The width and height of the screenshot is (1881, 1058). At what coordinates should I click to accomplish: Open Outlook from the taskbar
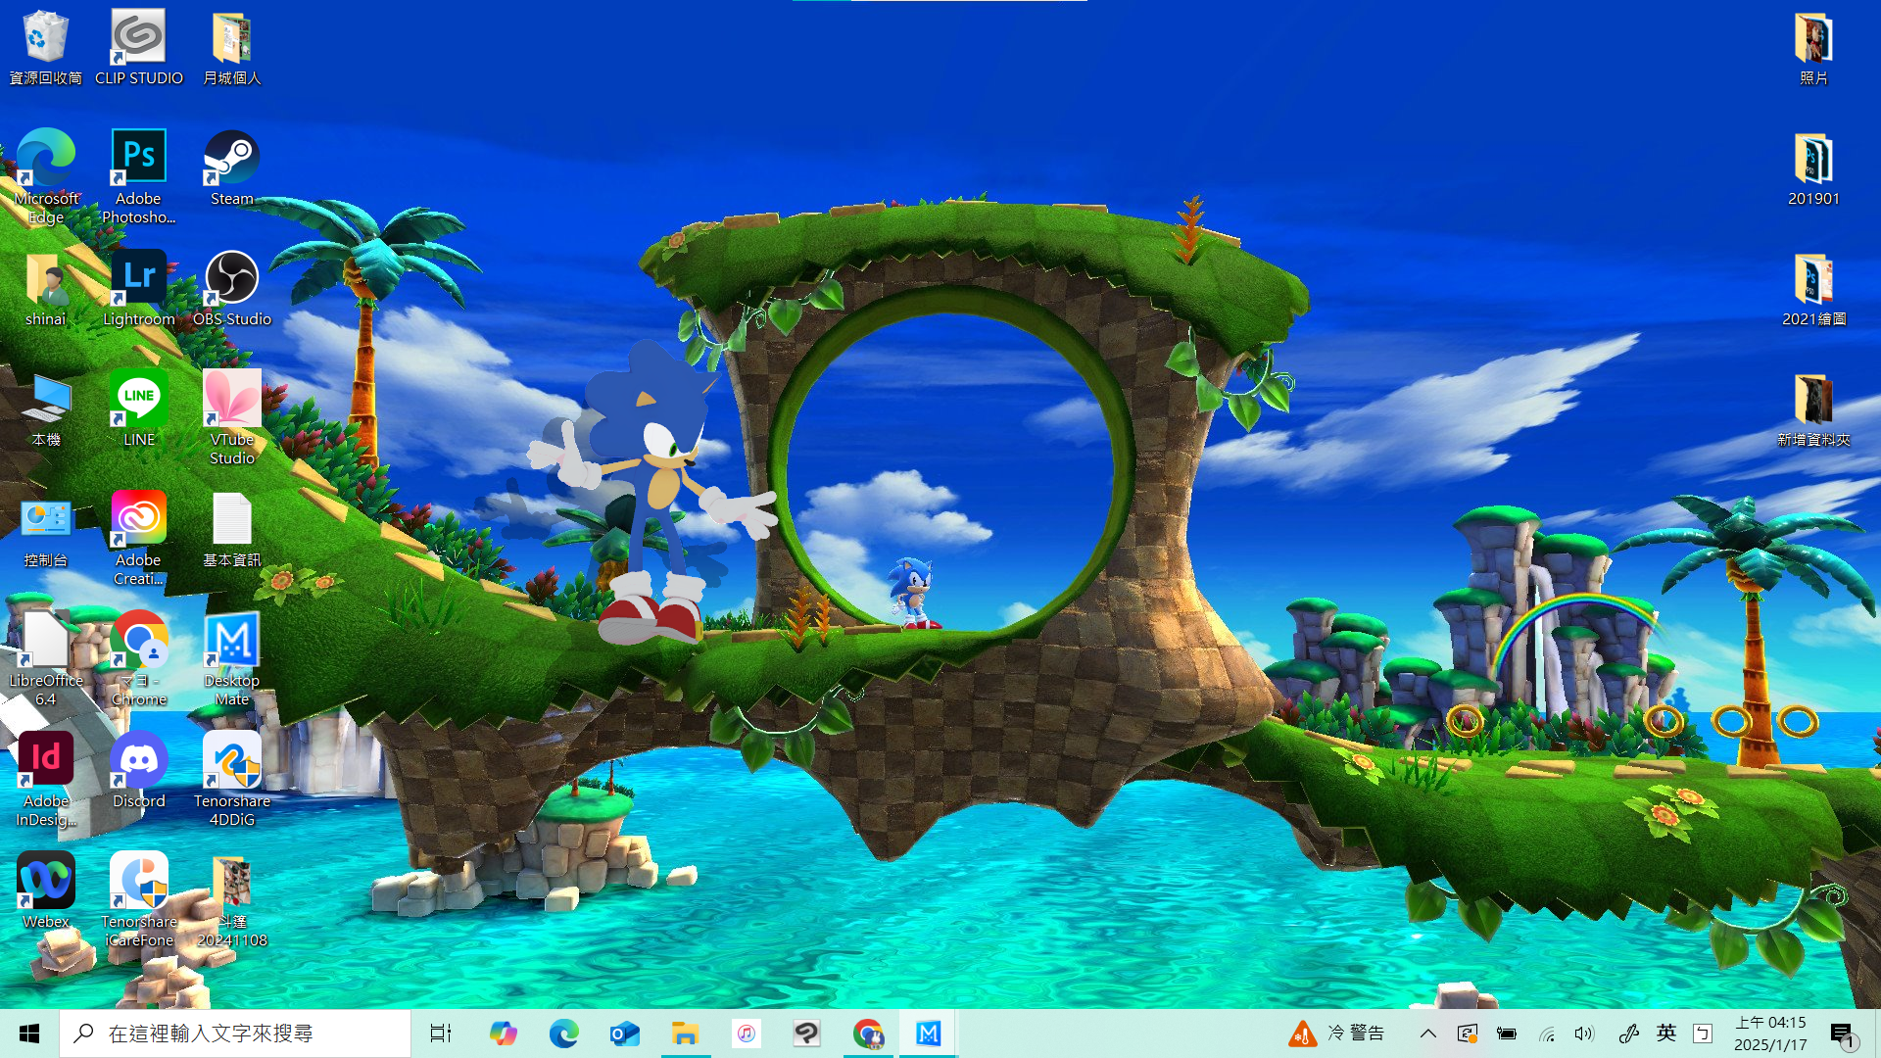click(x=624, y=1034)
